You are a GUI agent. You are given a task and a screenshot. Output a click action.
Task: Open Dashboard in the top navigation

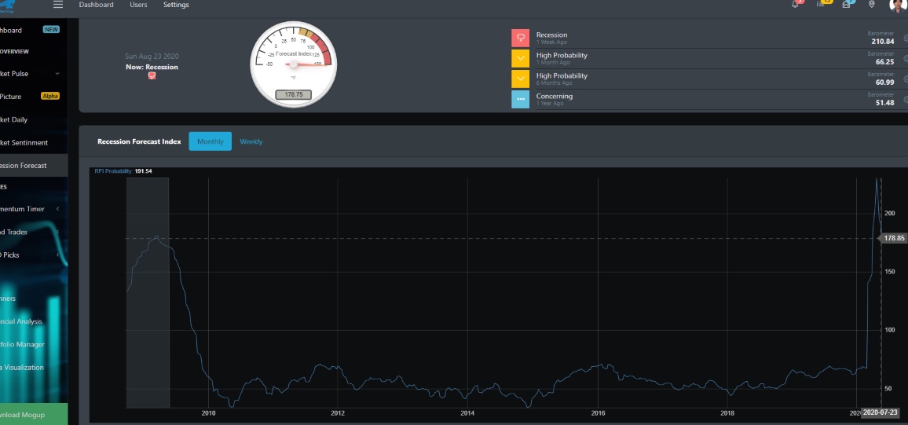point(96,5)
